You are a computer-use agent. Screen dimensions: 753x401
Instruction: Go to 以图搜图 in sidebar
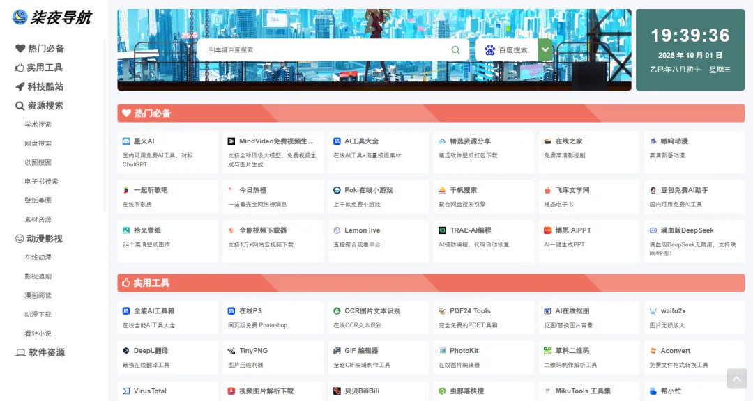[38, 162]
